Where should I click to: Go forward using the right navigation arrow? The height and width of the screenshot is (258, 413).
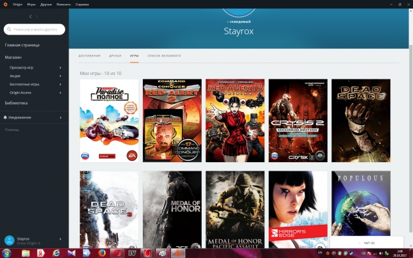click(37, 16)
